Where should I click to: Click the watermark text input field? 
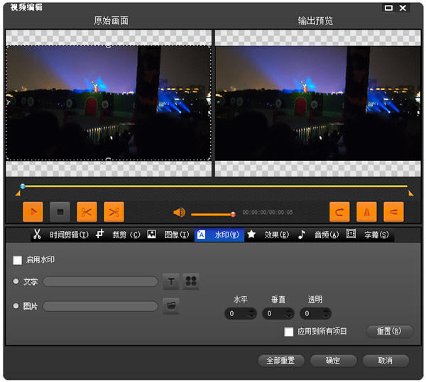[x=101, y=281]
